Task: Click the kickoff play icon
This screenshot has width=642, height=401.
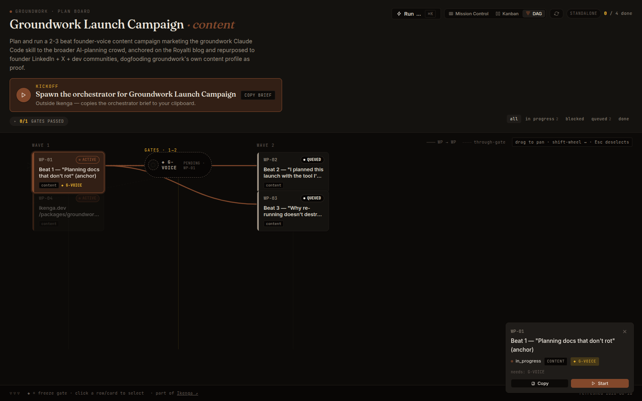Action: (x=23, y=95)
